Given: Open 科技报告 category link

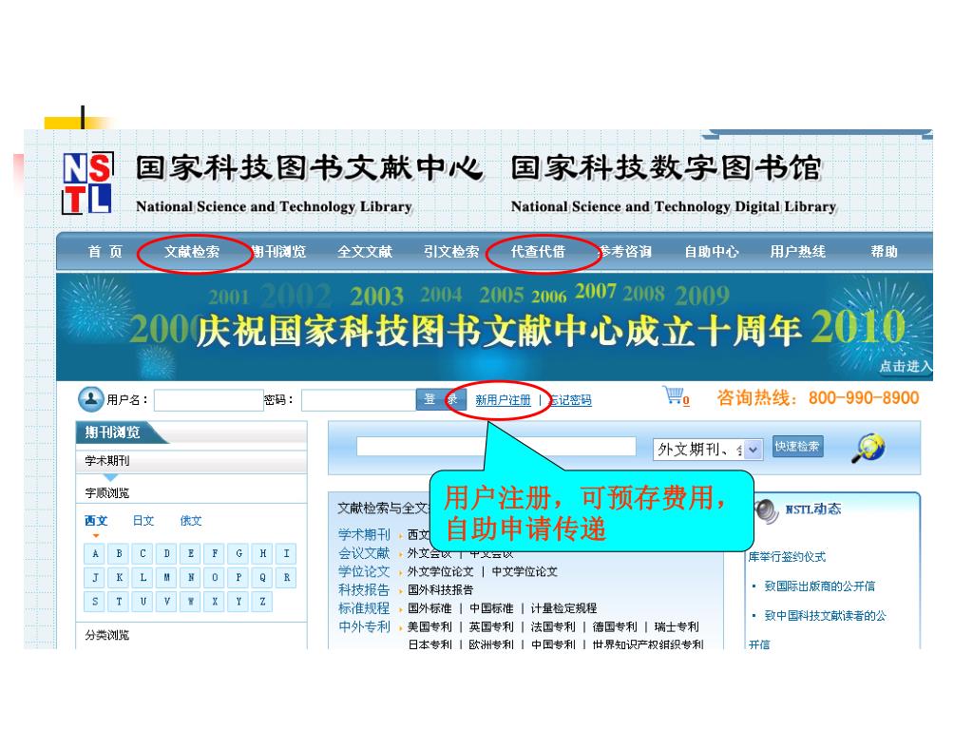Looking at the screenshot, I should click(x=364, y=589).
